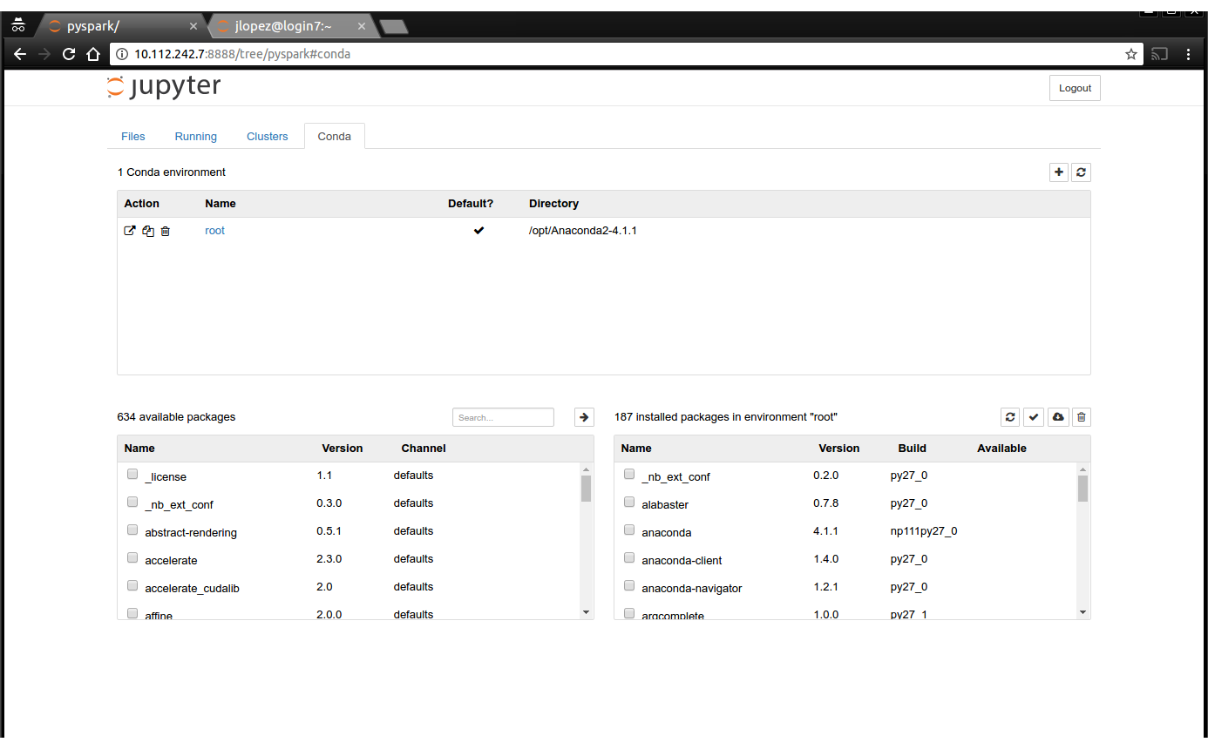Viewport: 1208px width, 749px height.
Task: Close the pyspark/ browser tab
Action: click(x=193, y=26)
